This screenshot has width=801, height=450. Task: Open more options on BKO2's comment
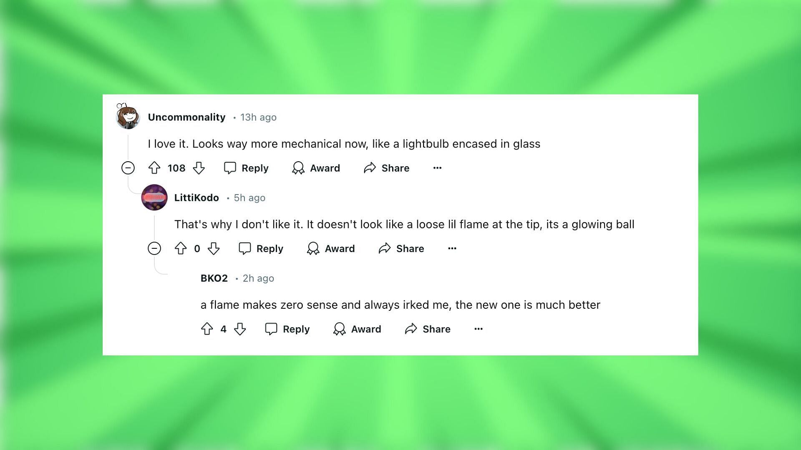[x=479, y=329]
